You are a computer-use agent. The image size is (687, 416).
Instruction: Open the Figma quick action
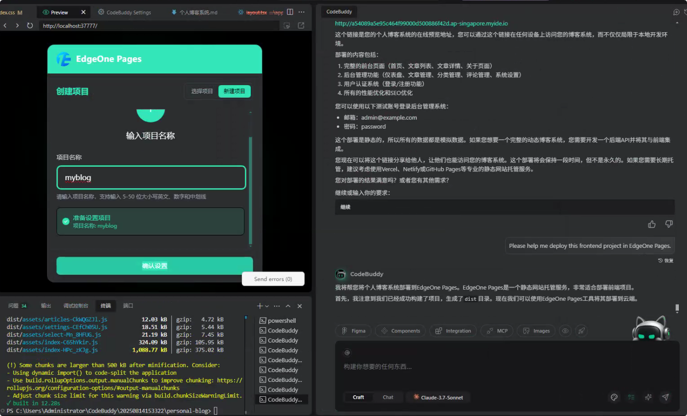(354, 331)
